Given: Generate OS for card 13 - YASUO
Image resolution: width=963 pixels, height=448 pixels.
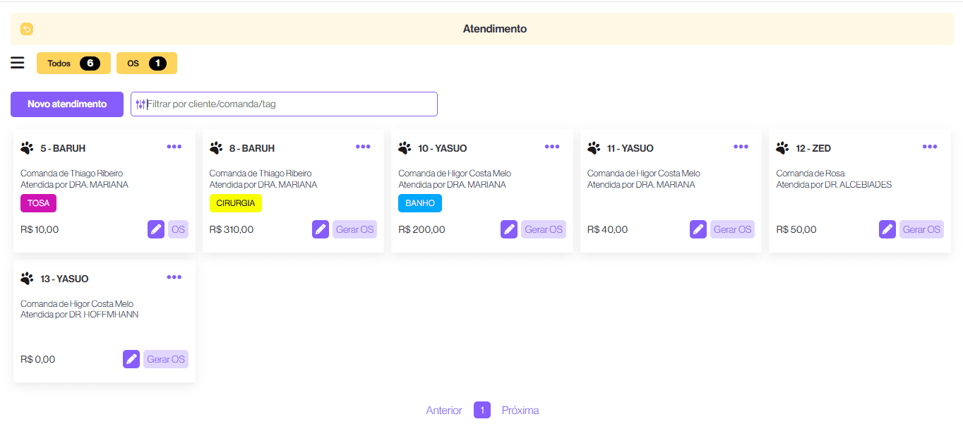Looking at the screenshot, I should [166, 359].
